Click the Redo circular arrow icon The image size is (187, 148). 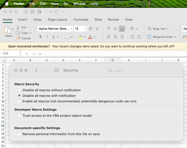[56, 12]
